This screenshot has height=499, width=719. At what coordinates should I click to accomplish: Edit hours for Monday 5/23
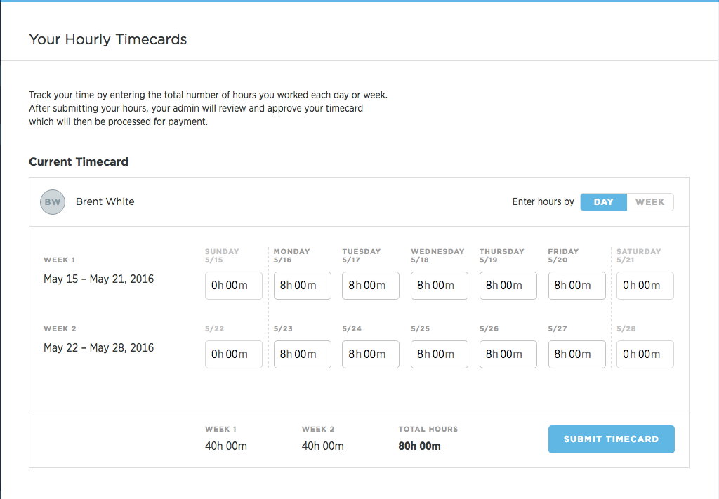[302, 354]
